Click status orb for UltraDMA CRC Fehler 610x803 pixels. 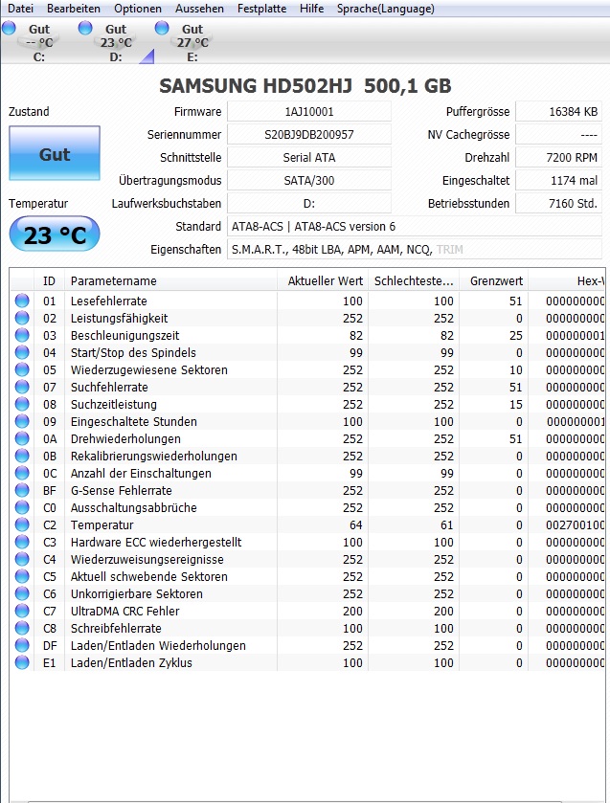tap(22, 611)
